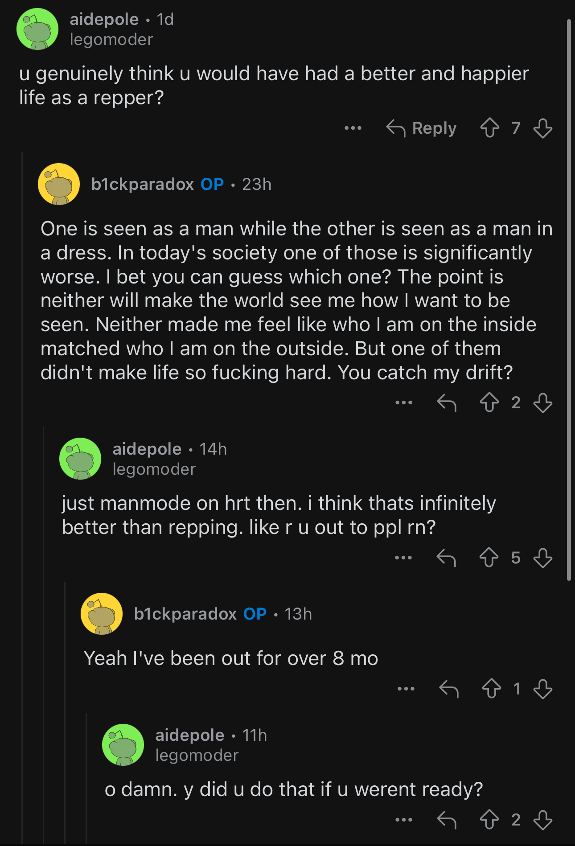Open aidepole's profile from top comment username
This screenshot has height=846, width=575.
pyautogui.click(x=104, y=19)
